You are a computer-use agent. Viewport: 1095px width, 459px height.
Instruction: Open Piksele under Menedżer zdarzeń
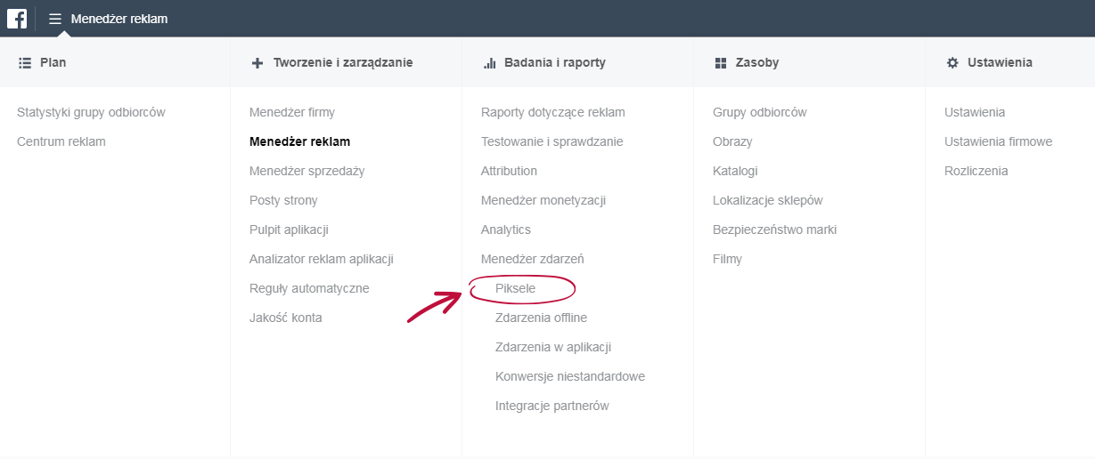click(x=515, y=288)
